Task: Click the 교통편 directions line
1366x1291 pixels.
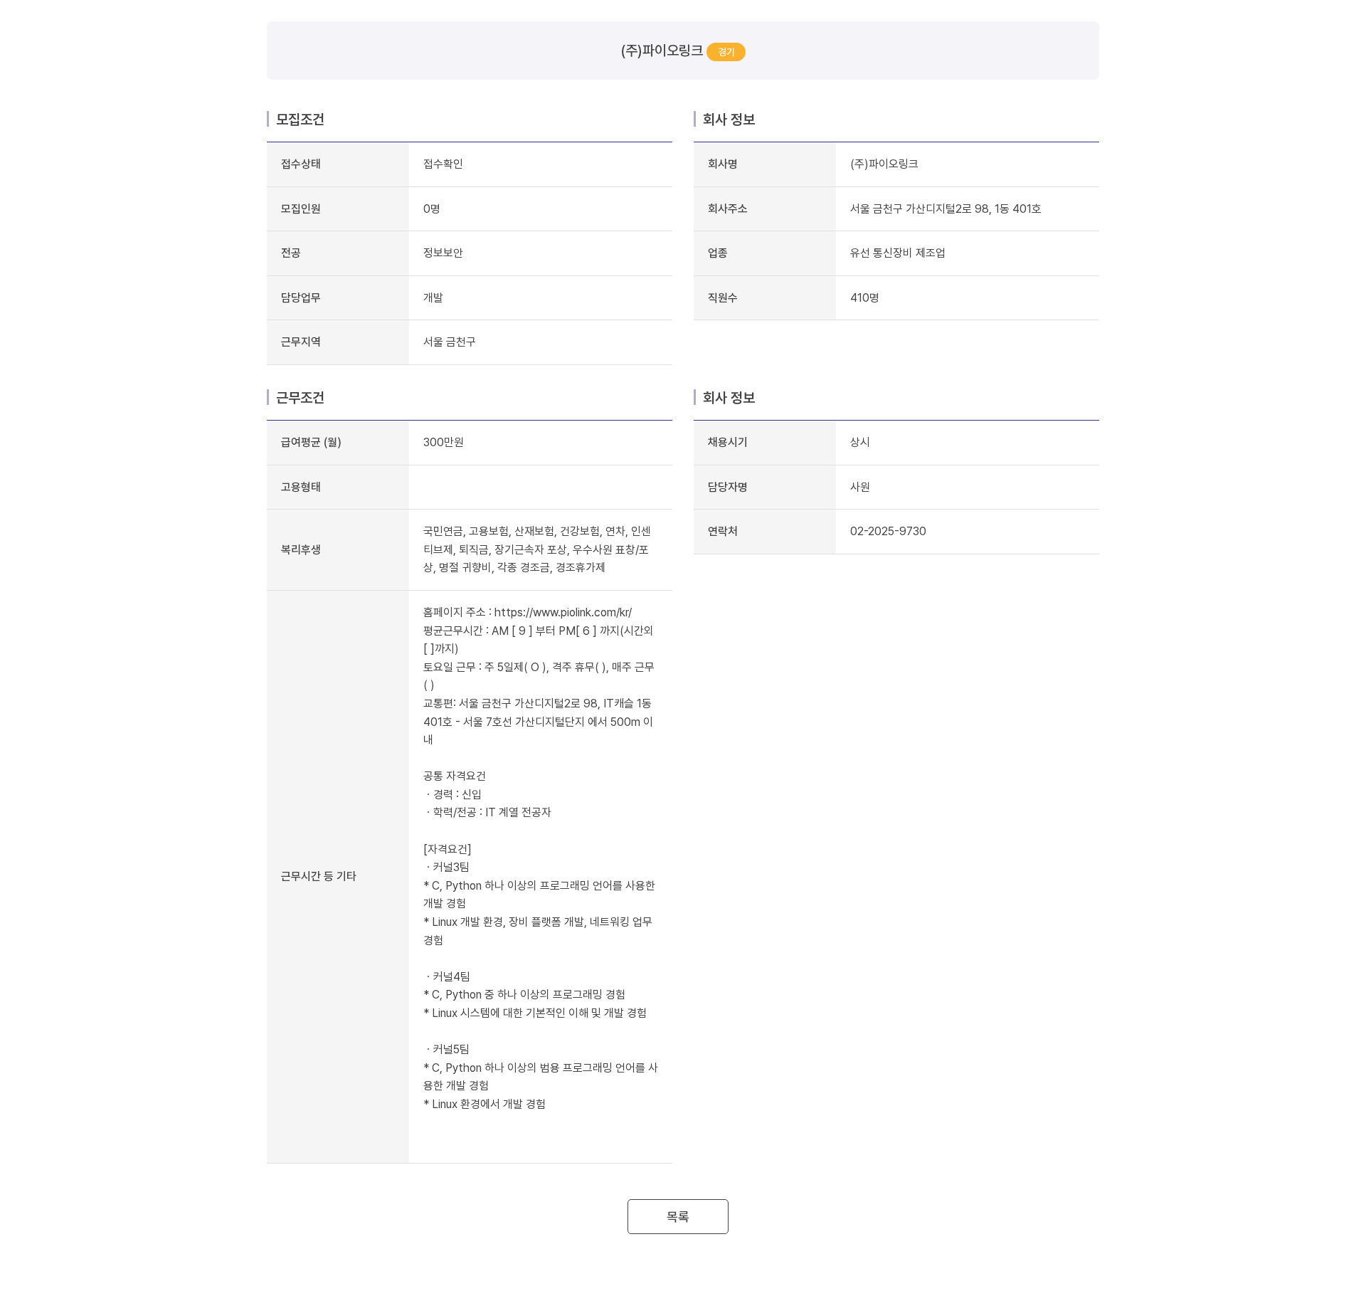Action: [x=539, y=721]
